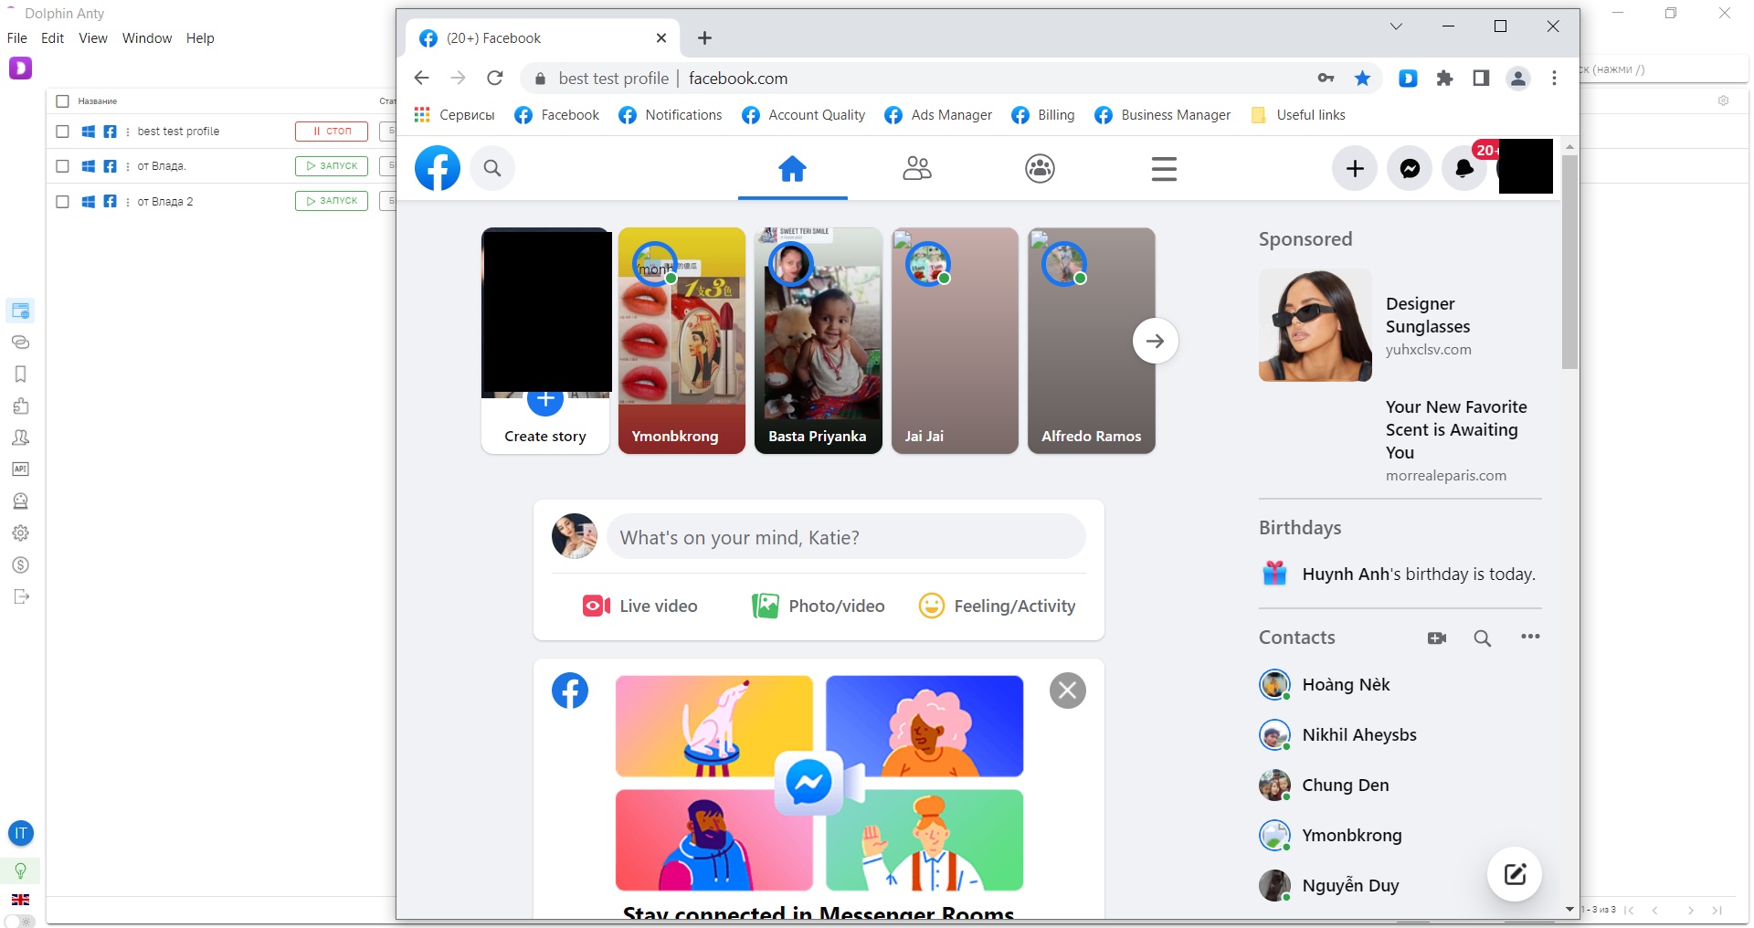The width and height of the screenshot is (1754, 928).
Task: Click the Facebook search magnifier icon
Action: point(492,169)
